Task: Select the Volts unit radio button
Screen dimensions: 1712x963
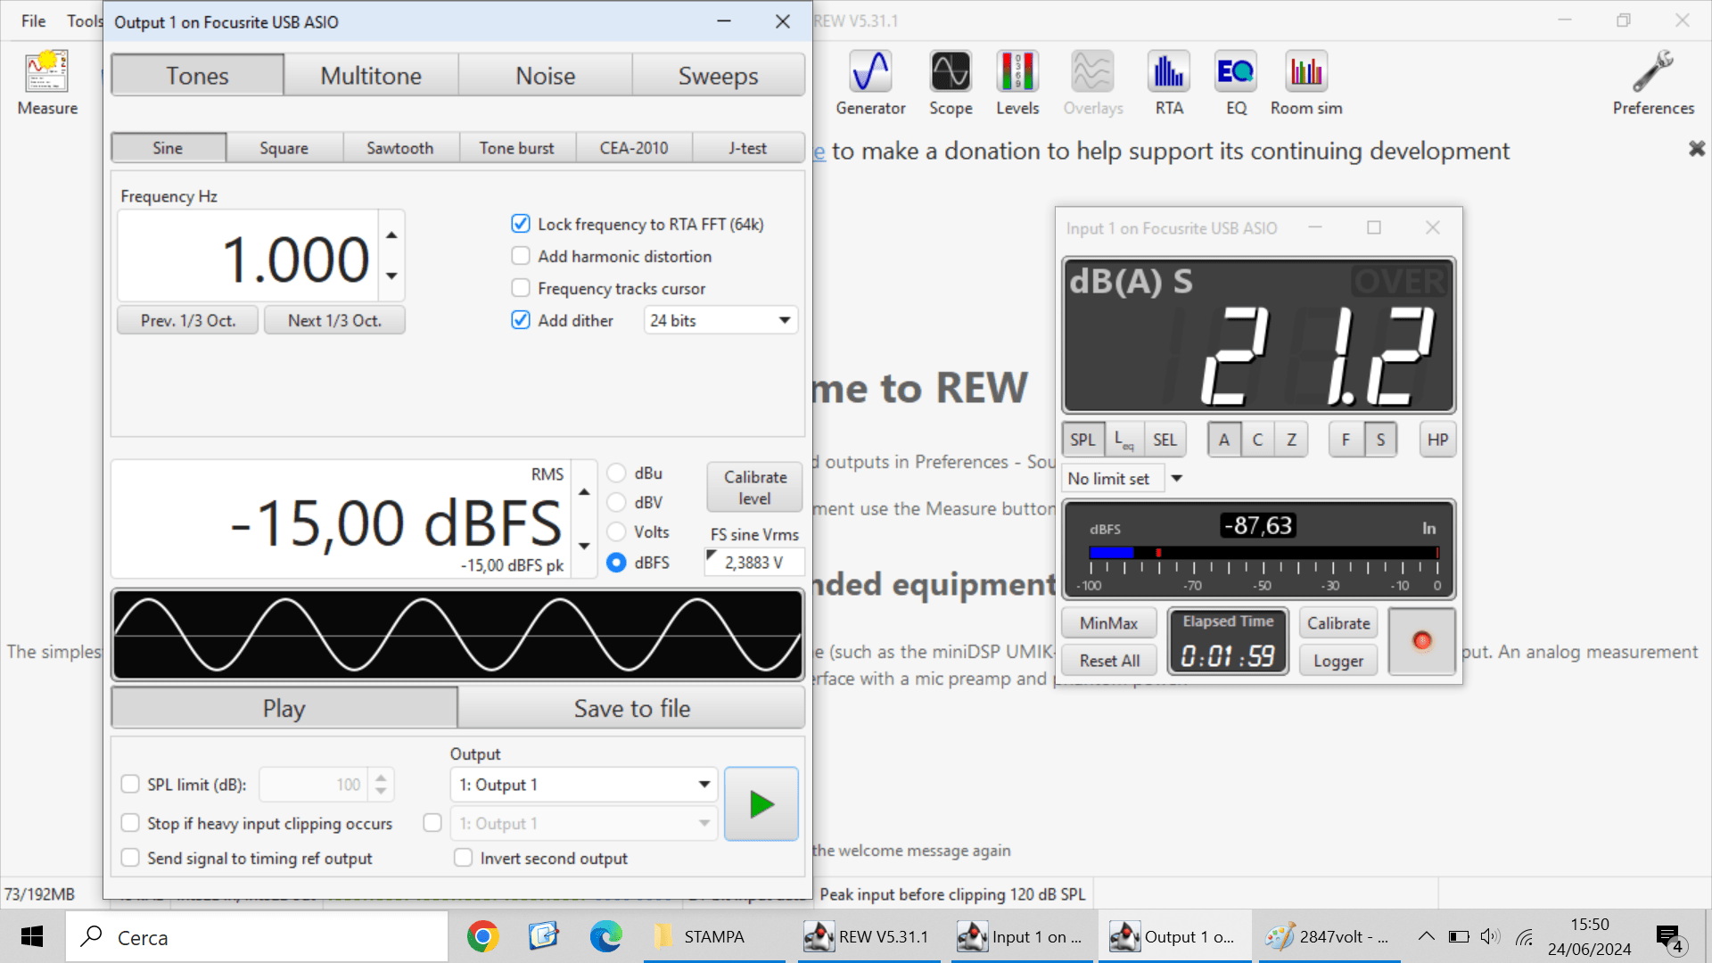Action: [616, 531]
